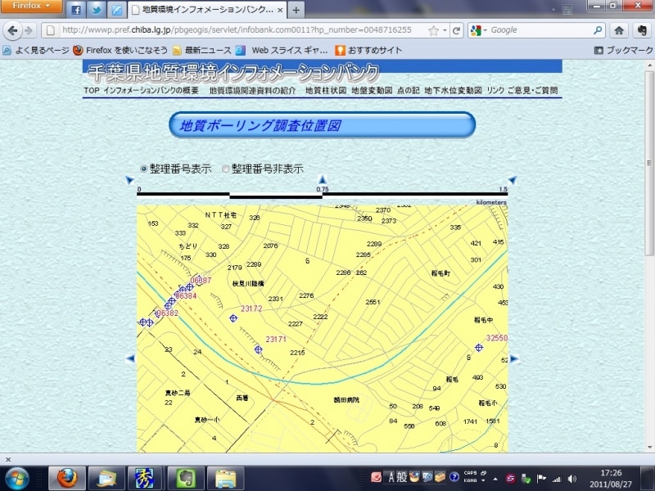
Task: Select the 整理番号表示 radio button
Action: pyautogui.click(x=144, y=169)
